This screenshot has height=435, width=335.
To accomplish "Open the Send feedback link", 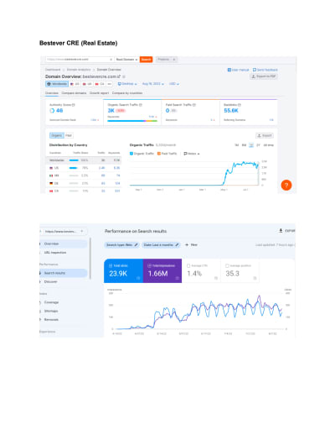I will (265, 70).
